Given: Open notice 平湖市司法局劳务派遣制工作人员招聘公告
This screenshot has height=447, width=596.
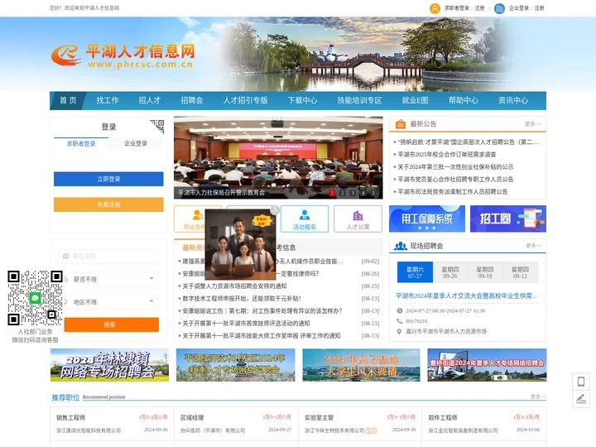Looking at the screenshot, I should (452, 191).
